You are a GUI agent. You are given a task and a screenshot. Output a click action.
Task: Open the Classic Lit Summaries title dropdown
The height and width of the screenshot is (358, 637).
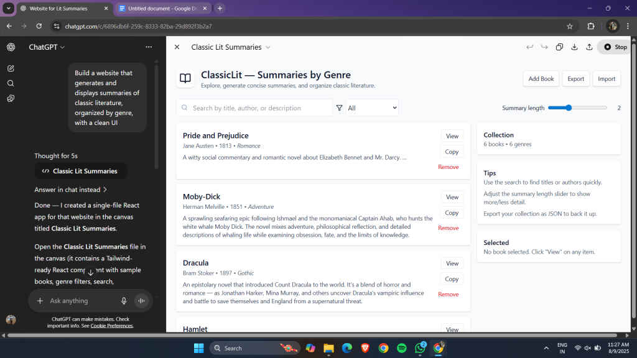click(231, 47)
